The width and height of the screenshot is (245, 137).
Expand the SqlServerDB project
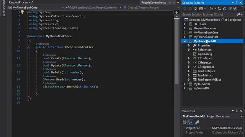click(x=185, y=88)
